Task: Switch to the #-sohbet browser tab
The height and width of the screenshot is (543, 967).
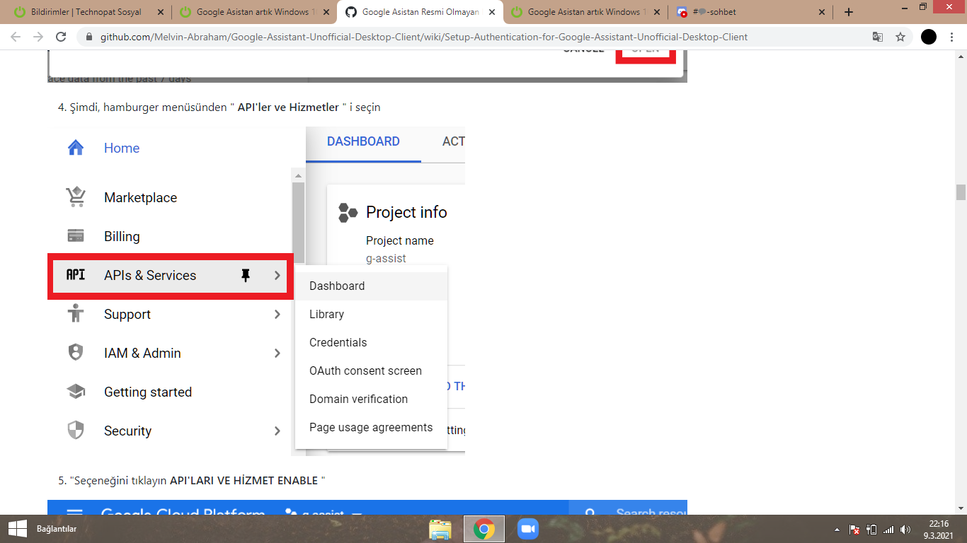Action: click(751, 12)
